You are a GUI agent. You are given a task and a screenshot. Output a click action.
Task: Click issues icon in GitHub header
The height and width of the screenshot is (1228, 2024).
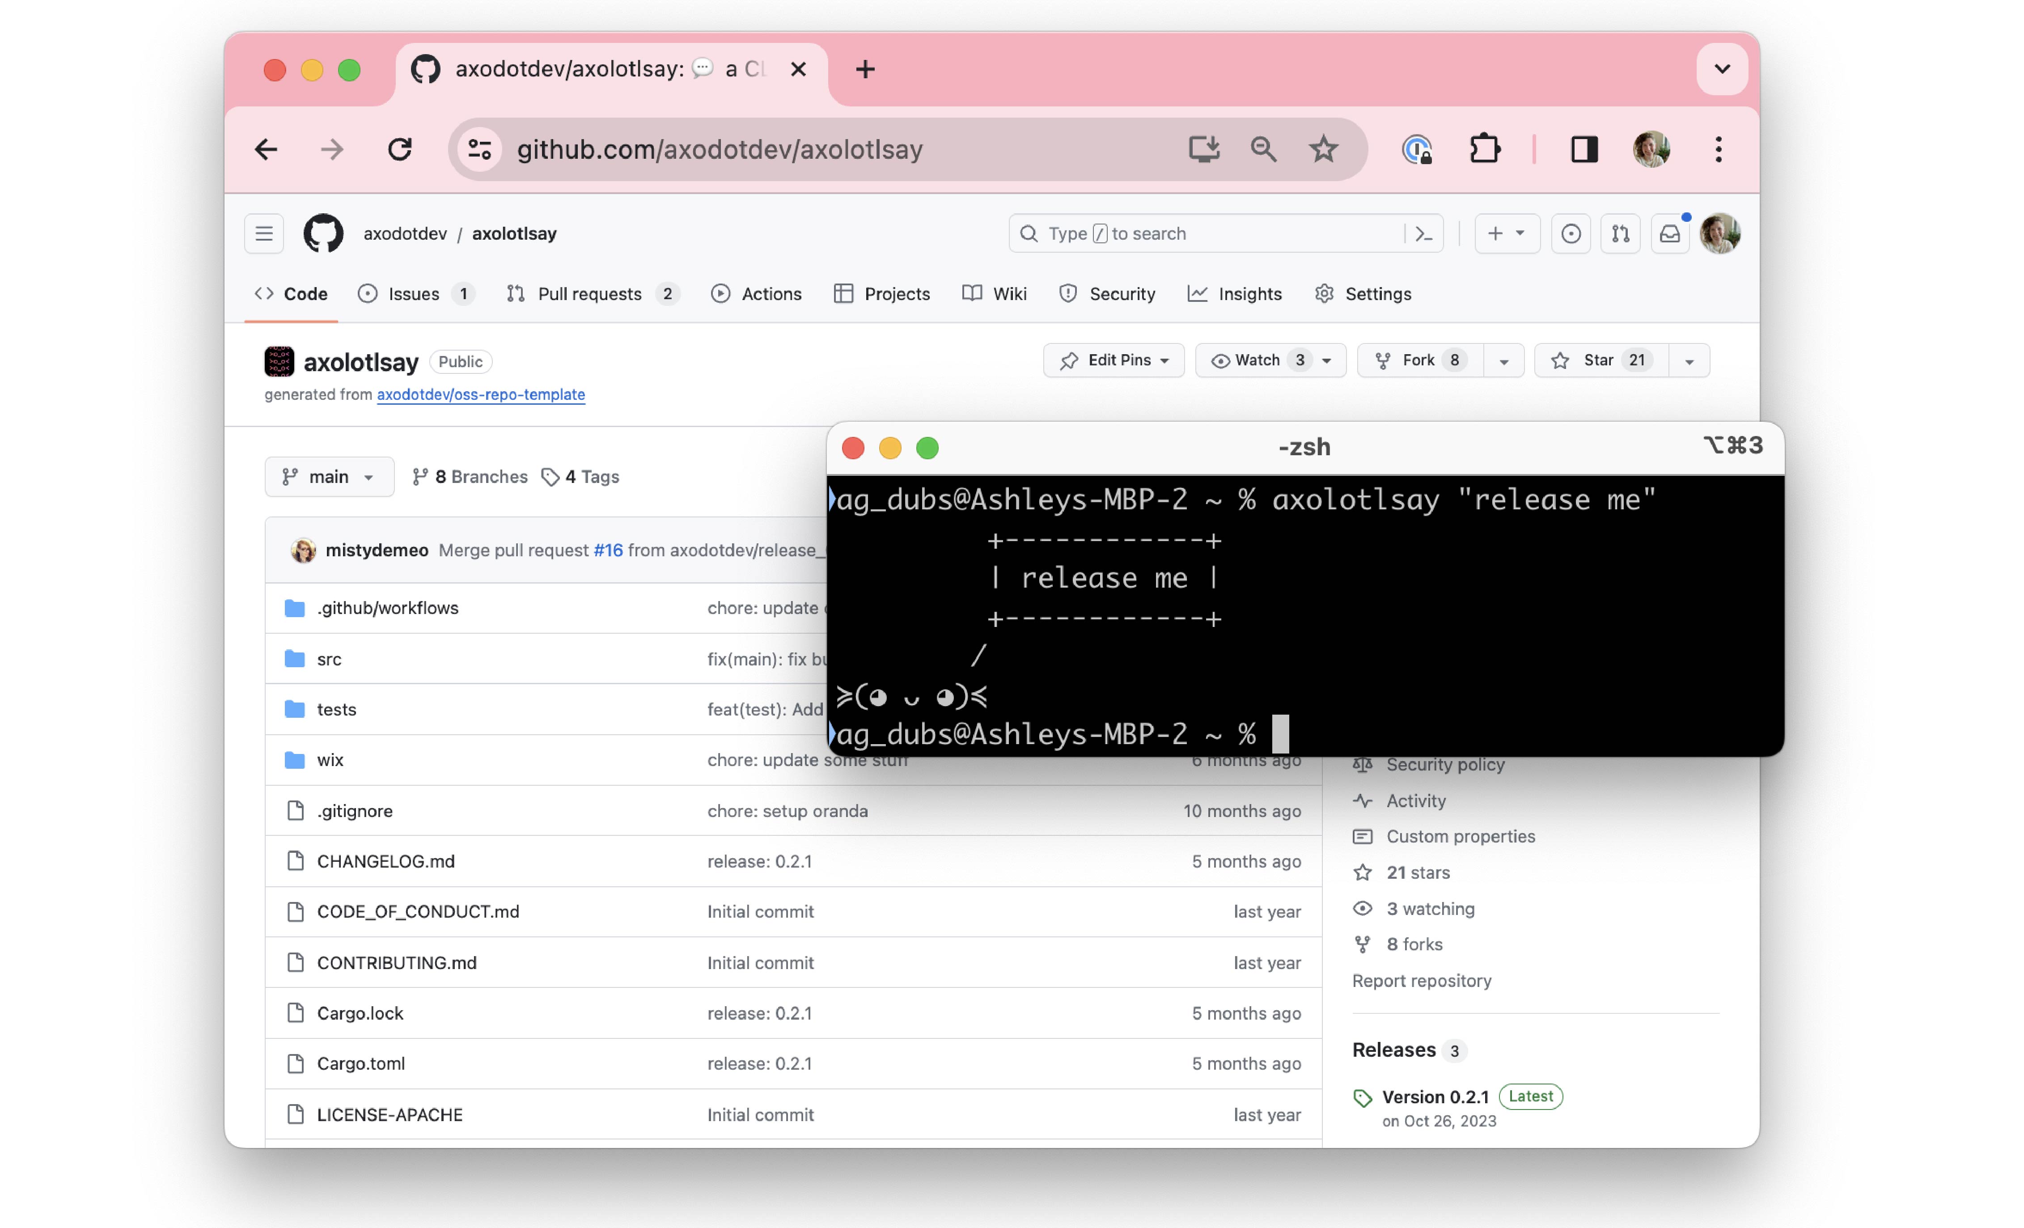click(1571, 234)
